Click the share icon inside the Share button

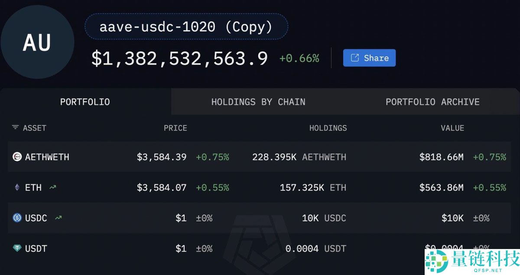[x=355, y=58]
